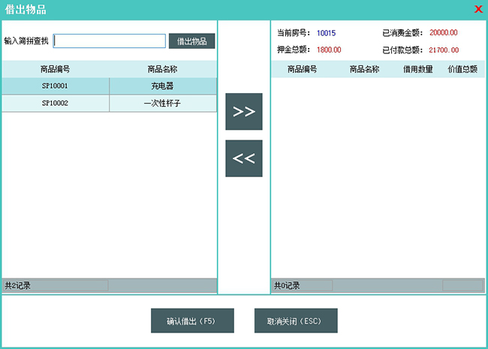
Task: Click the 价值总额 column header
Action: click(x=462, y=69)
